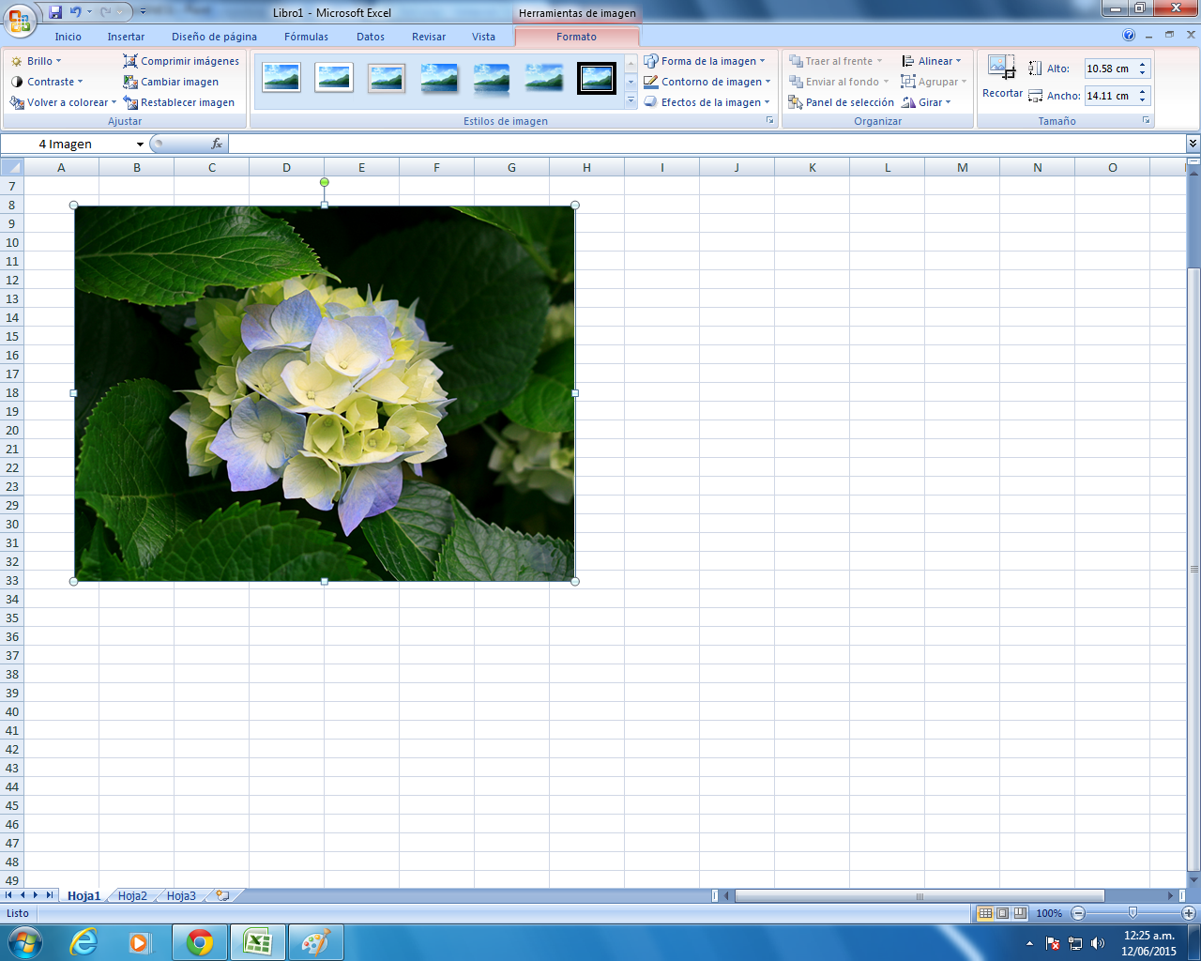Click the Recortar crop tool icon
This screenshot has width=1201, height=961.
point(1001,68)
